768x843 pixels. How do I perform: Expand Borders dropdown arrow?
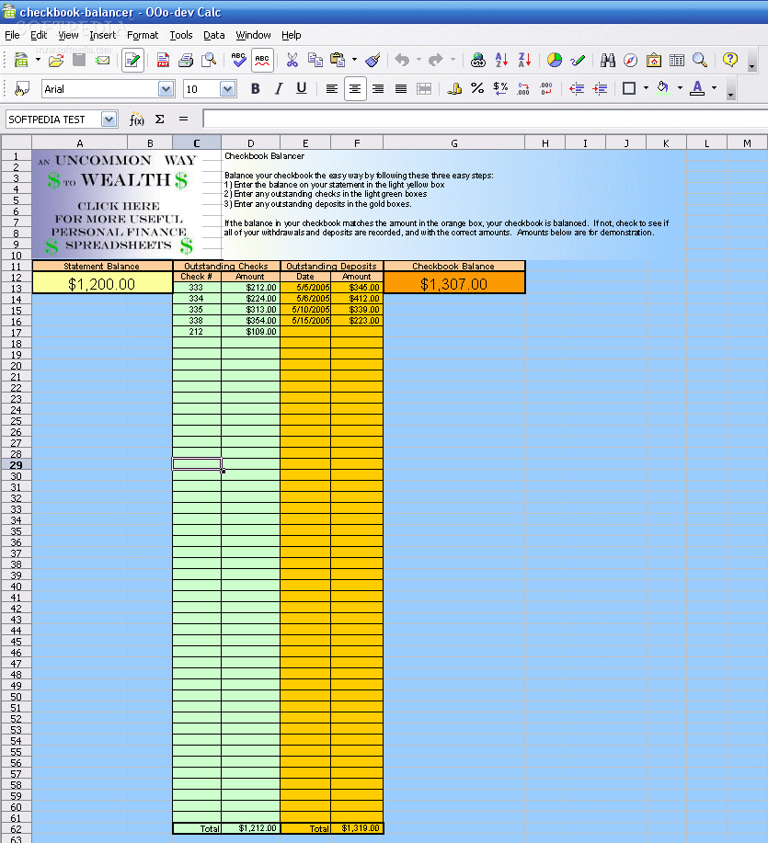(646, 88)
